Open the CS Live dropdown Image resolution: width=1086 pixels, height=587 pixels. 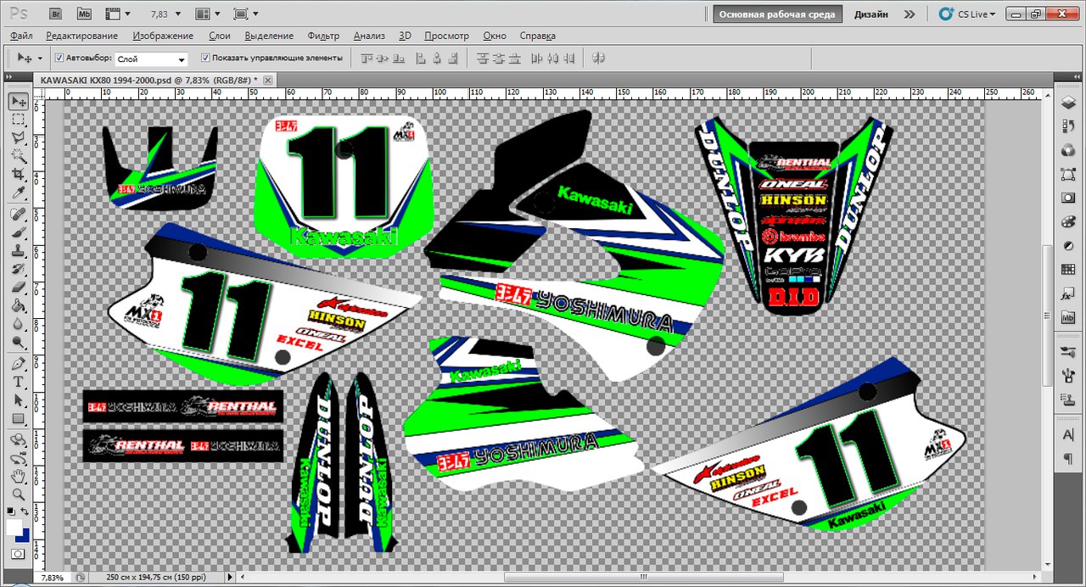967,14
